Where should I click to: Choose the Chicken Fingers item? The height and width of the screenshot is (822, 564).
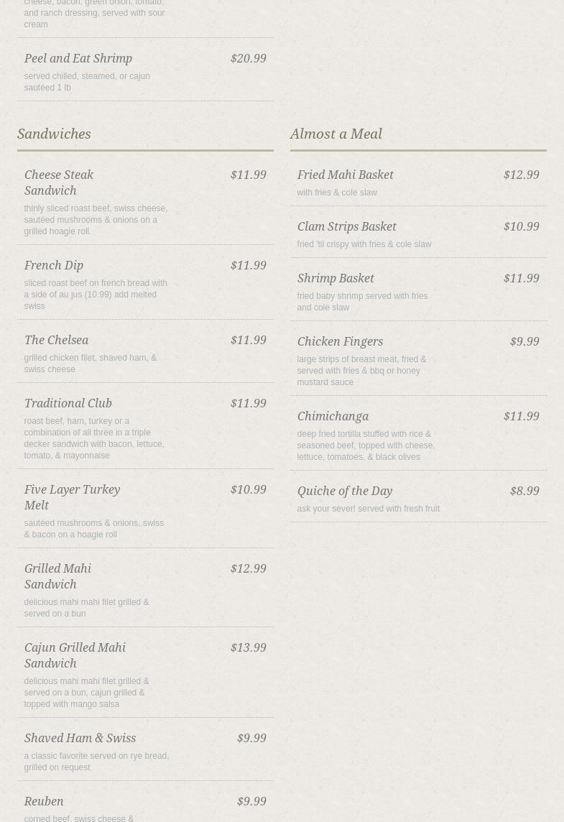340,342
